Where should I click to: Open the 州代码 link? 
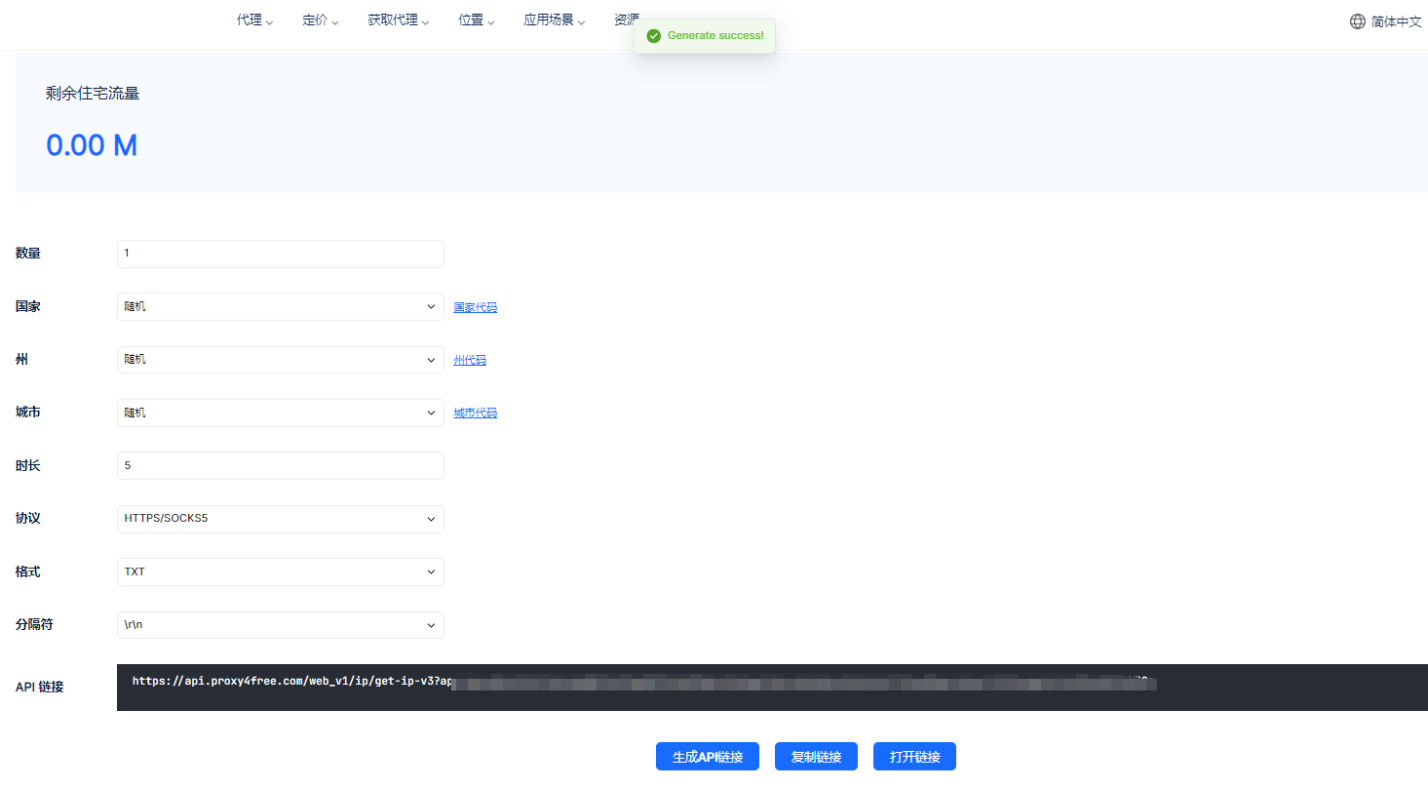470,360
